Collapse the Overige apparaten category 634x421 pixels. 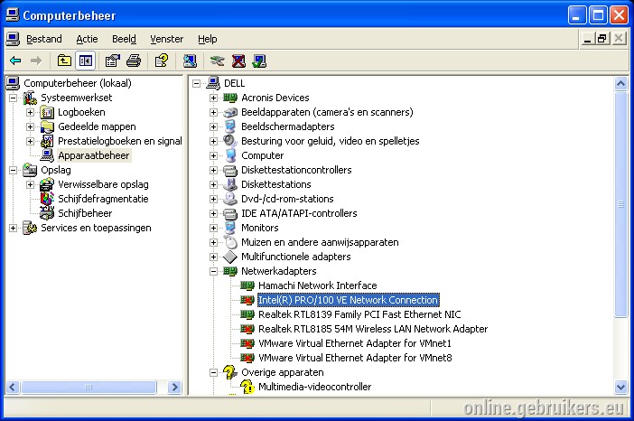pos(213,372)
